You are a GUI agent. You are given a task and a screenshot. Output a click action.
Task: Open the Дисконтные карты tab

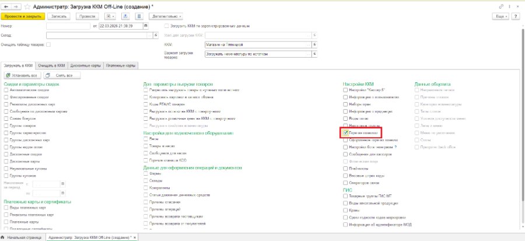coord(86,66)
